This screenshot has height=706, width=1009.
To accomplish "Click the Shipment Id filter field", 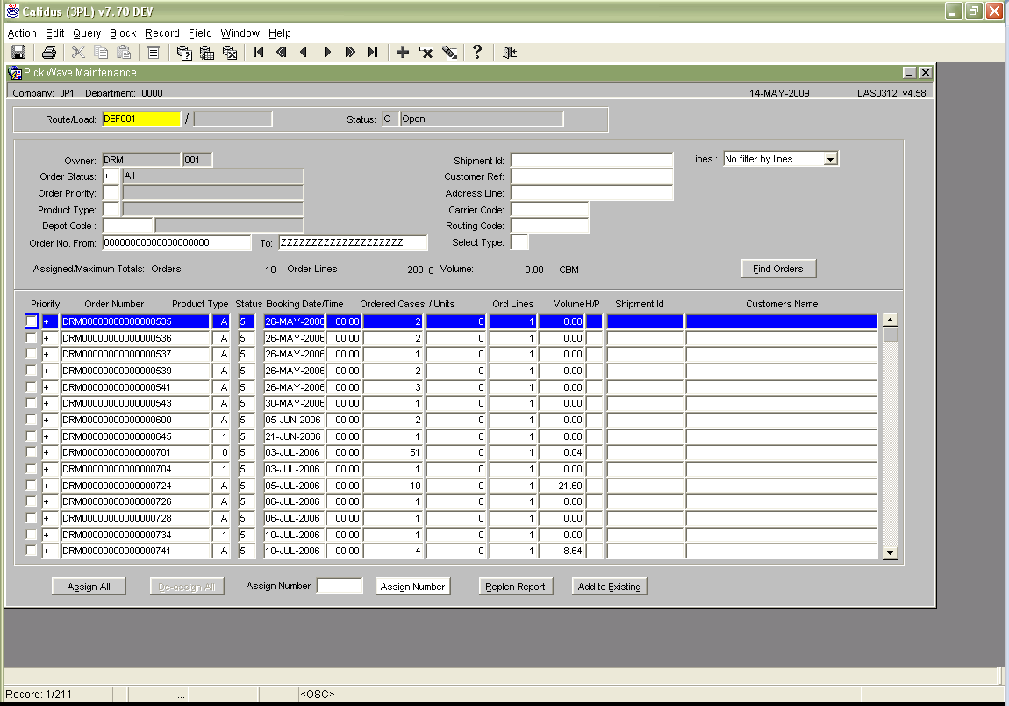I will pos(592,160).
